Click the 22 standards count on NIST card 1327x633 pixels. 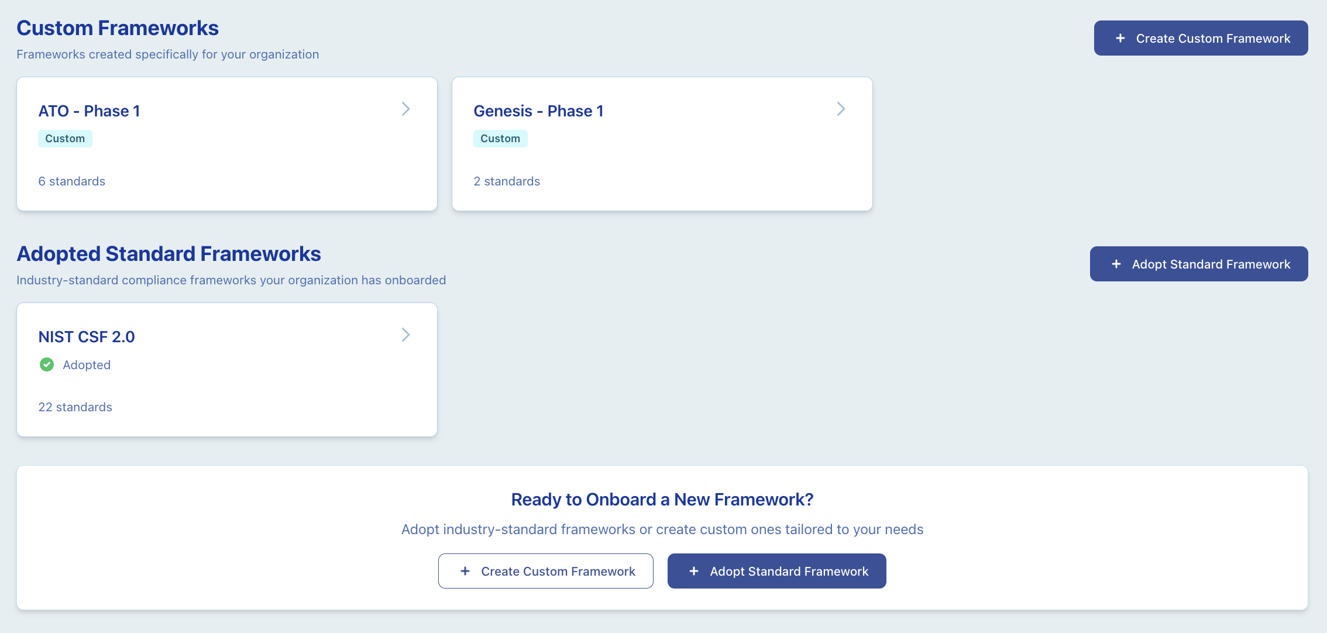tap(75, 407)
